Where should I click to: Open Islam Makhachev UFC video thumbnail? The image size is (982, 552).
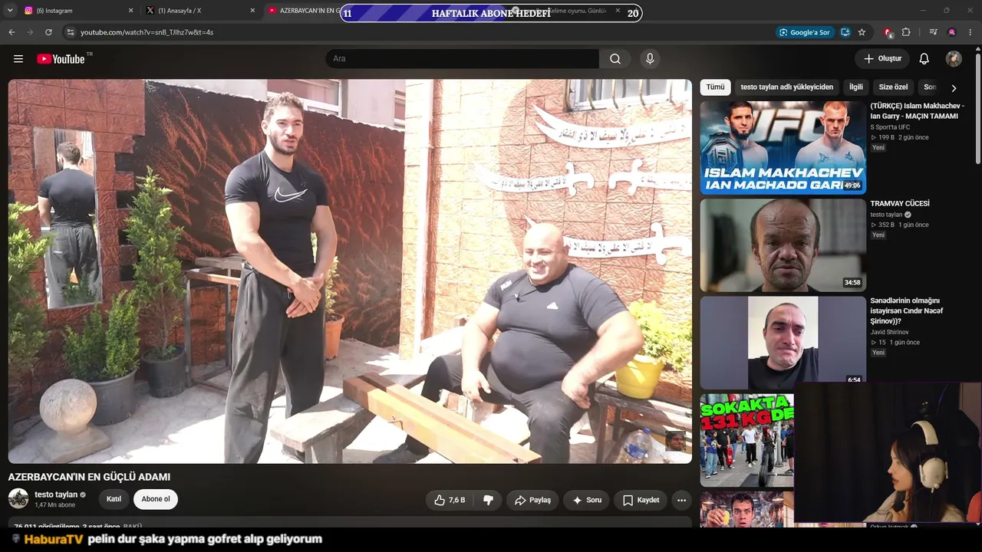click(x=783, y=147)
